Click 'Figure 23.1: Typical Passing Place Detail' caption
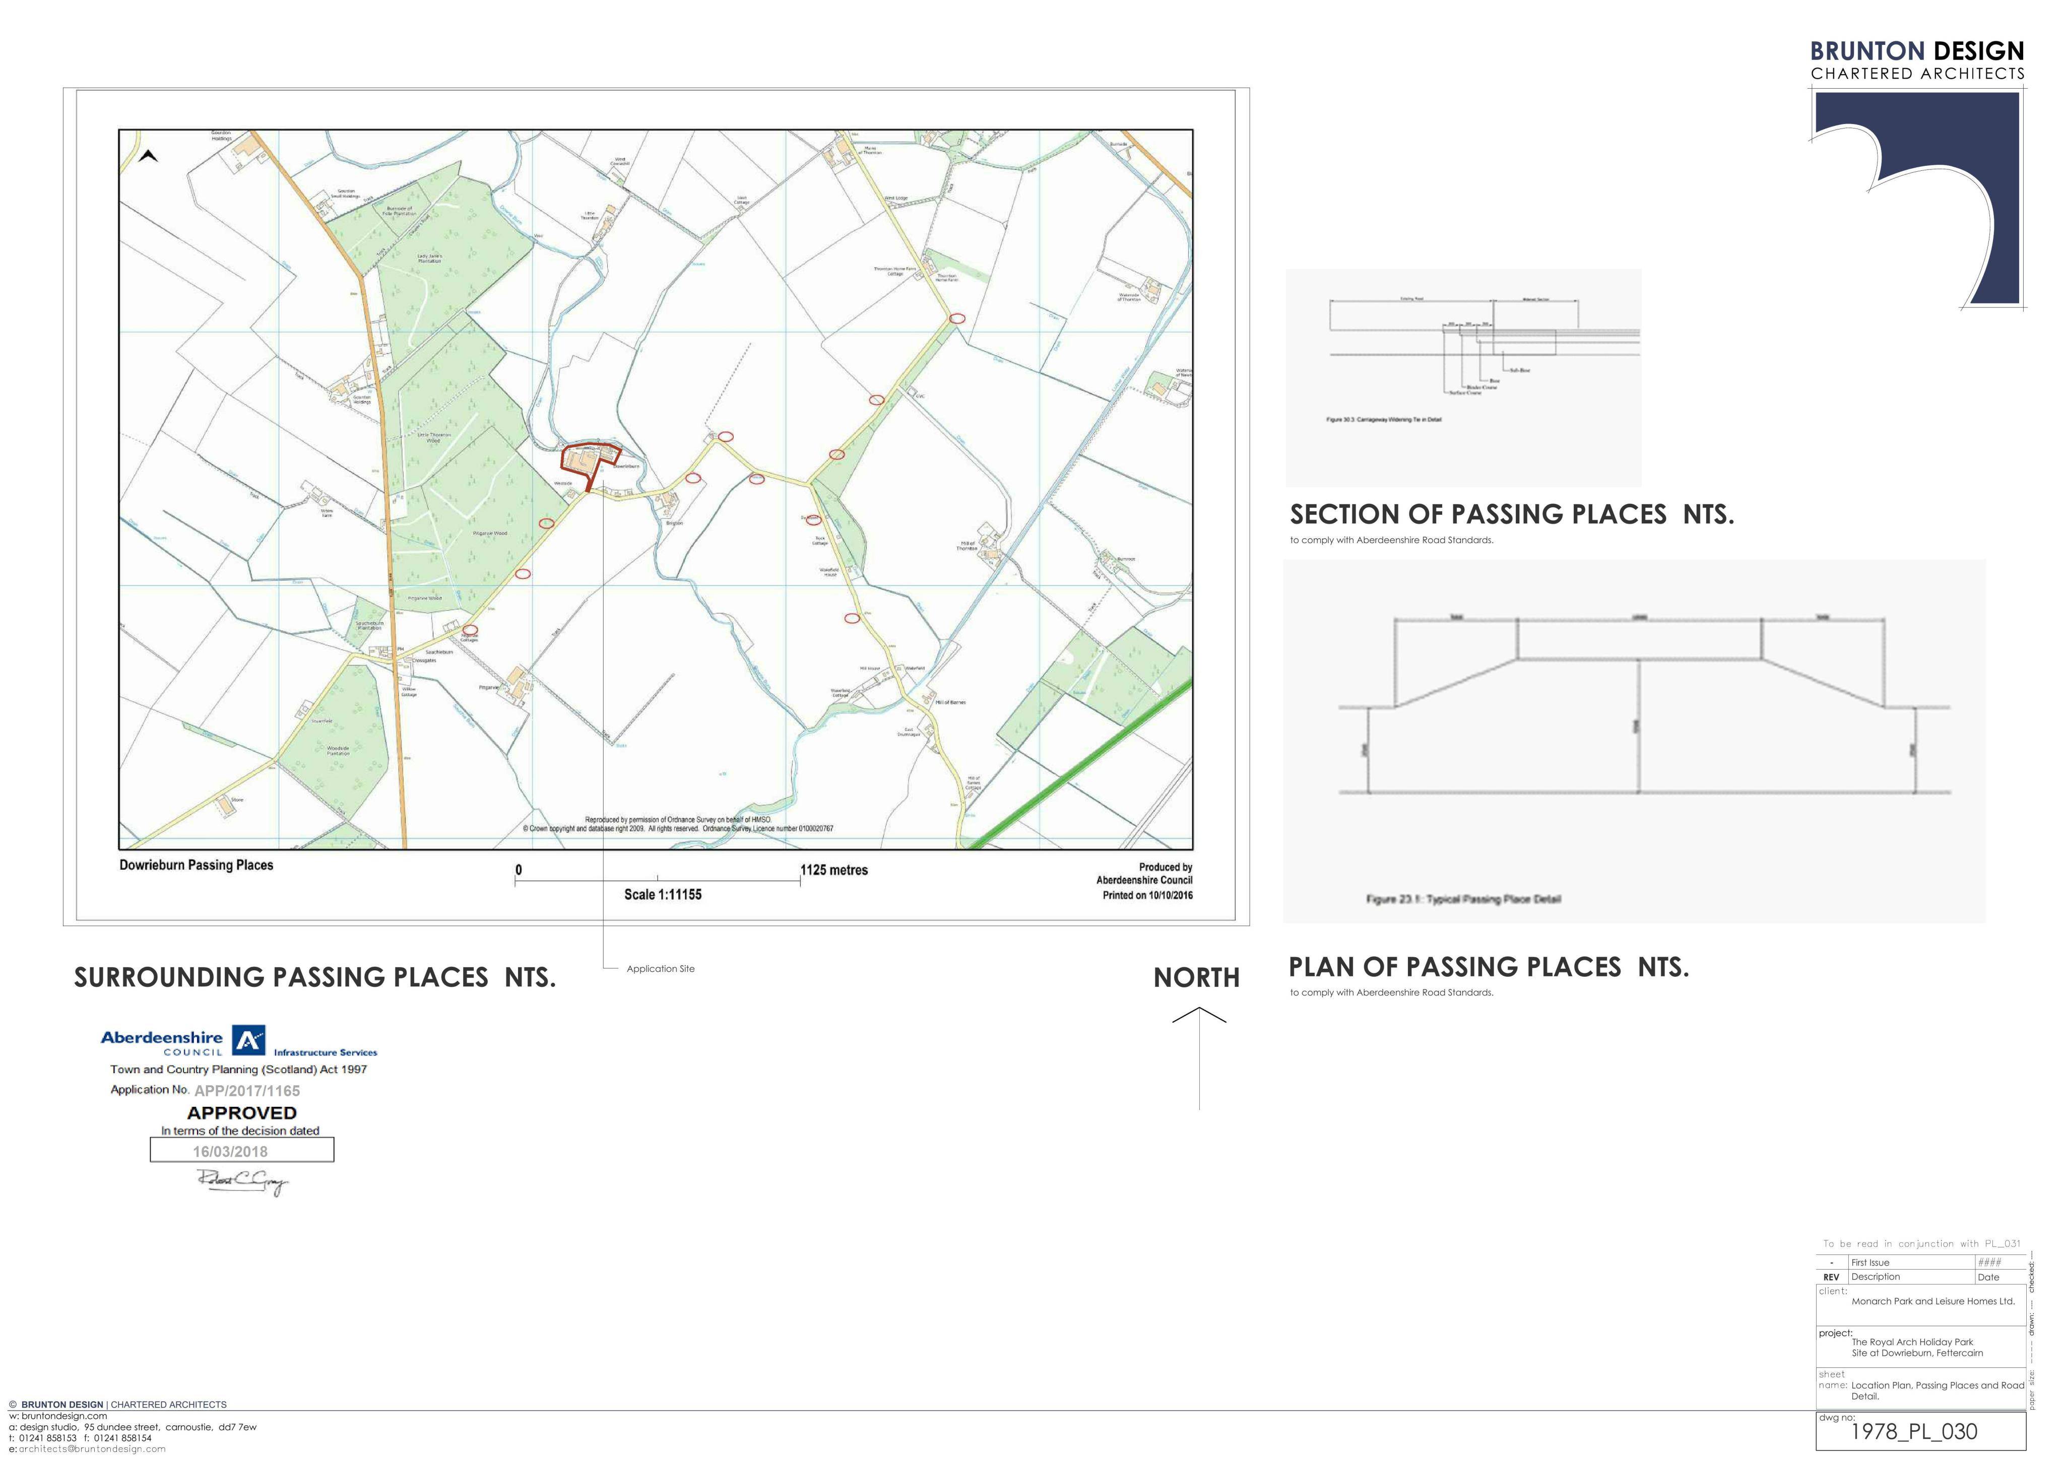The height and width of the screenshot is (1458, 2064). 1463,899
